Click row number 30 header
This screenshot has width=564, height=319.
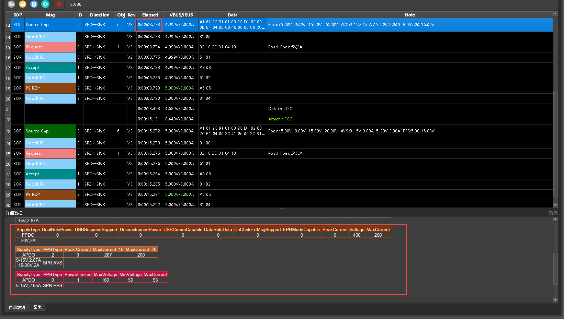click(8, 205)
